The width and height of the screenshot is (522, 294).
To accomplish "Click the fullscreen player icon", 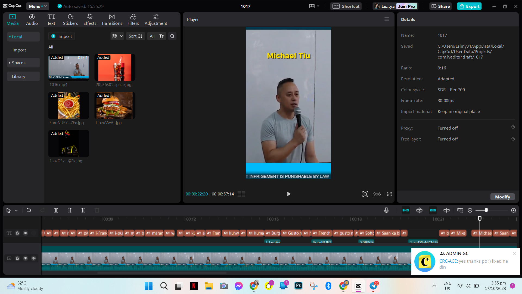I will coord(389,194).
